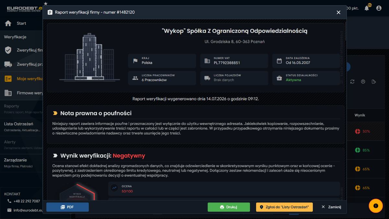Open user account profile icon
The width and height of the screenshot is (389, 219).
379,8
